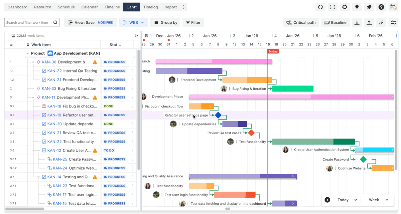
Task: Enter fullscreen mode via expand icon
Action: coord(332,7)
